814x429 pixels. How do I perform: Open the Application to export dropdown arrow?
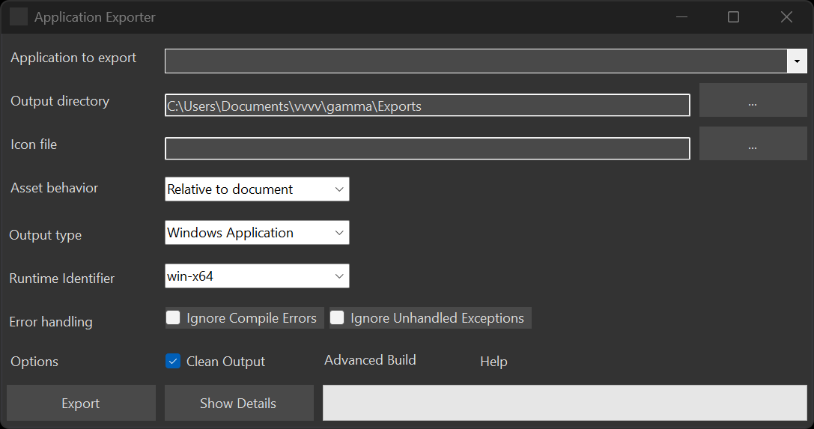(797, 61)
